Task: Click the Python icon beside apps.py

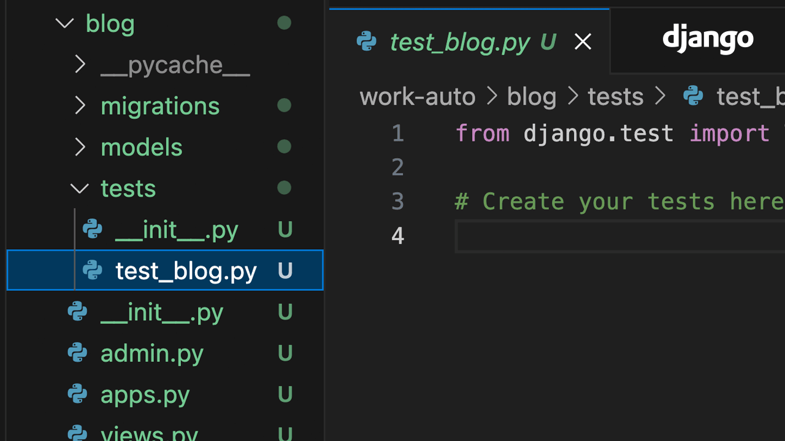Action: pyautogui.click(x=77, y=394)
